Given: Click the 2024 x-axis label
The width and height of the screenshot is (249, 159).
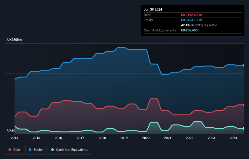Looking at the screenshot, I should (x=233, y=138).
